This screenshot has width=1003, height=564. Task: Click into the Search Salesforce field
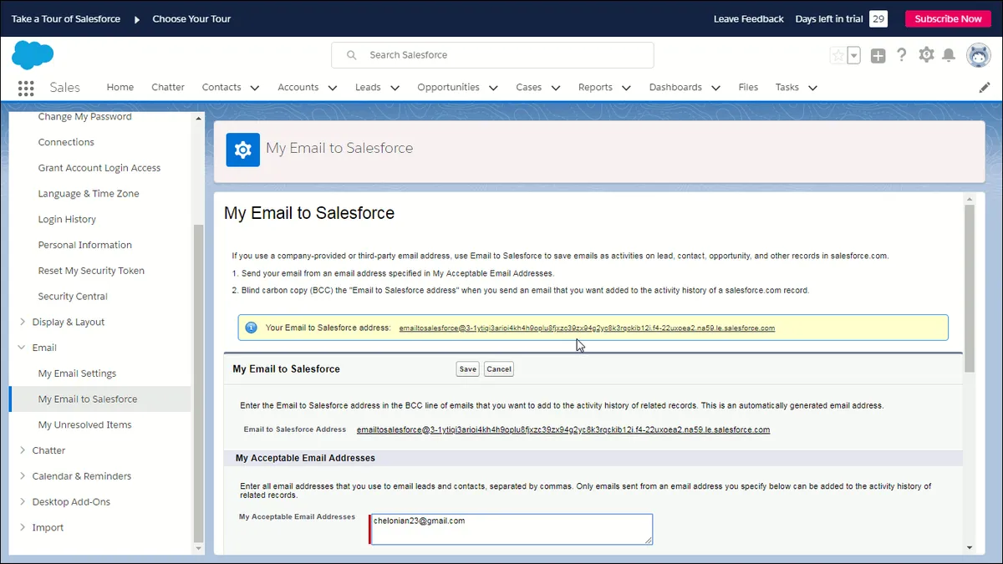tap(493, 55)
